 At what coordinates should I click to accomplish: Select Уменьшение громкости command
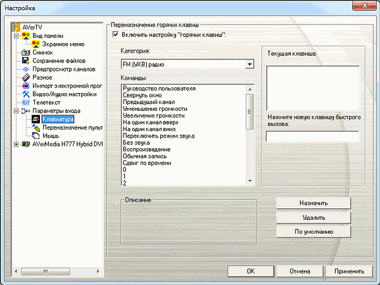click(155, 109)
